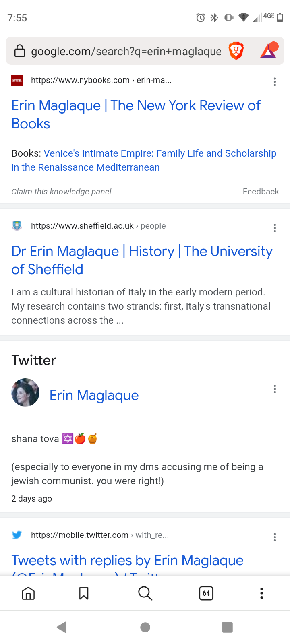Tap the Brave Shields lion icon
This screenshot has height=644, width=290.
(x=236, y=51)
